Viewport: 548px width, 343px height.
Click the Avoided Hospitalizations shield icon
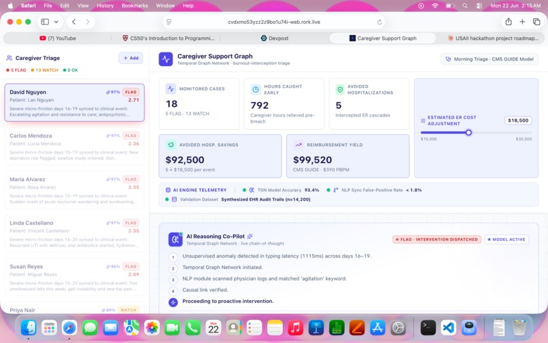click(x=340, y=90)
